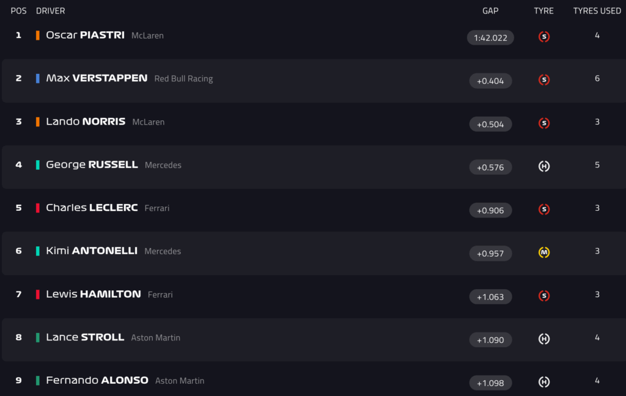Click the GAP column header

click(x=490, y=11)
